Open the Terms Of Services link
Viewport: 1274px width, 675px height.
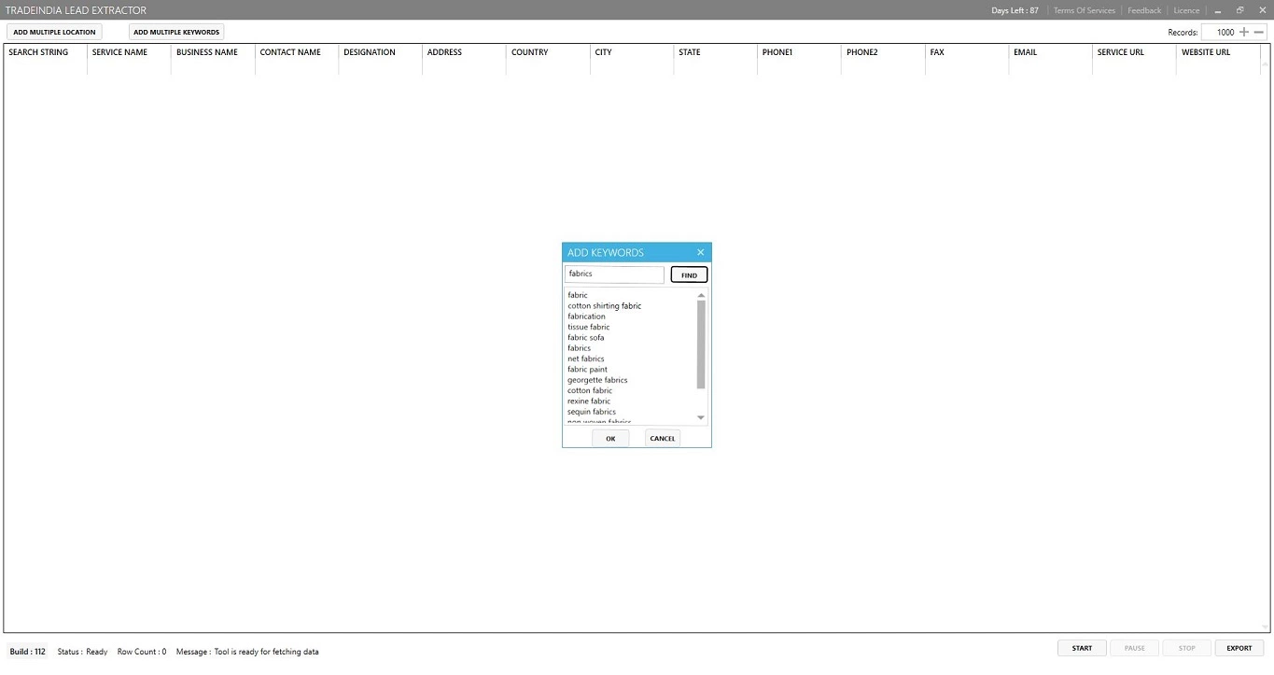pos(1084,10)
